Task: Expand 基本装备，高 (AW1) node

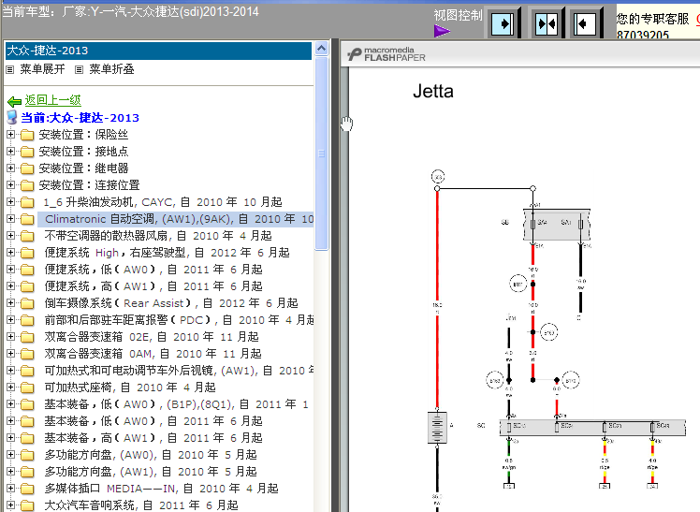Action: point(10,437)
